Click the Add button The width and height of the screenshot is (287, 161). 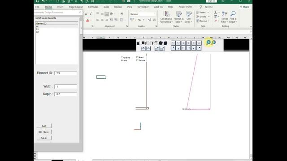tap(44, 126)
